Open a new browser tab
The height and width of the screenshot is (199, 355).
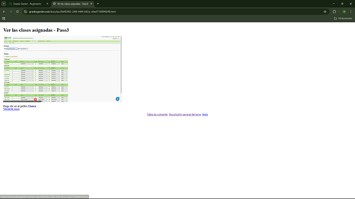click(98, 4)
